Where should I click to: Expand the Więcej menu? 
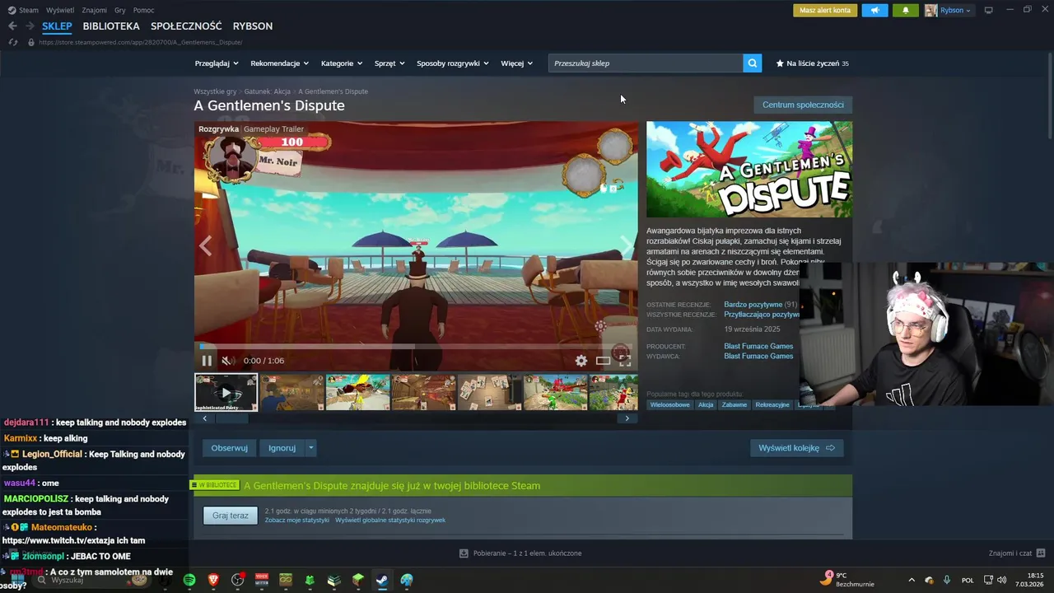click(516, 63)
